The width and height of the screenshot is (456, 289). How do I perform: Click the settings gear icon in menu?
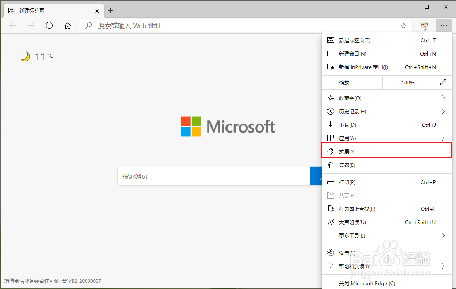[331, 253]
